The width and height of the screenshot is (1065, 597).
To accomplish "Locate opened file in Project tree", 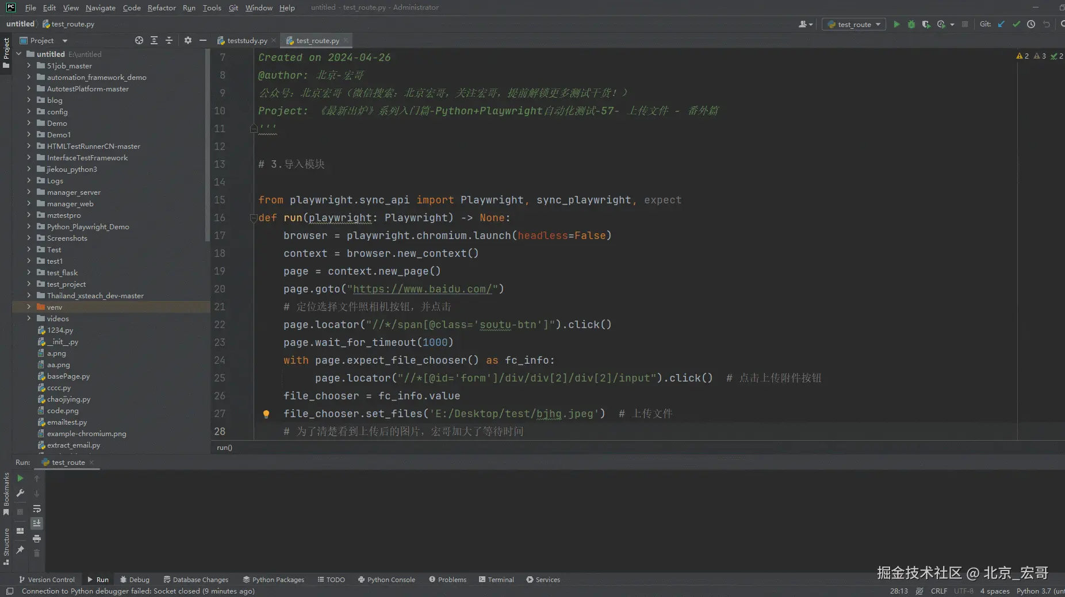I will click(139, 40).
